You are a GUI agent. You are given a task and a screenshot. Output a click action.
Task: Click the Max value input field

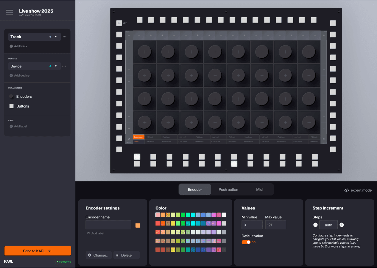click(275, 225)
